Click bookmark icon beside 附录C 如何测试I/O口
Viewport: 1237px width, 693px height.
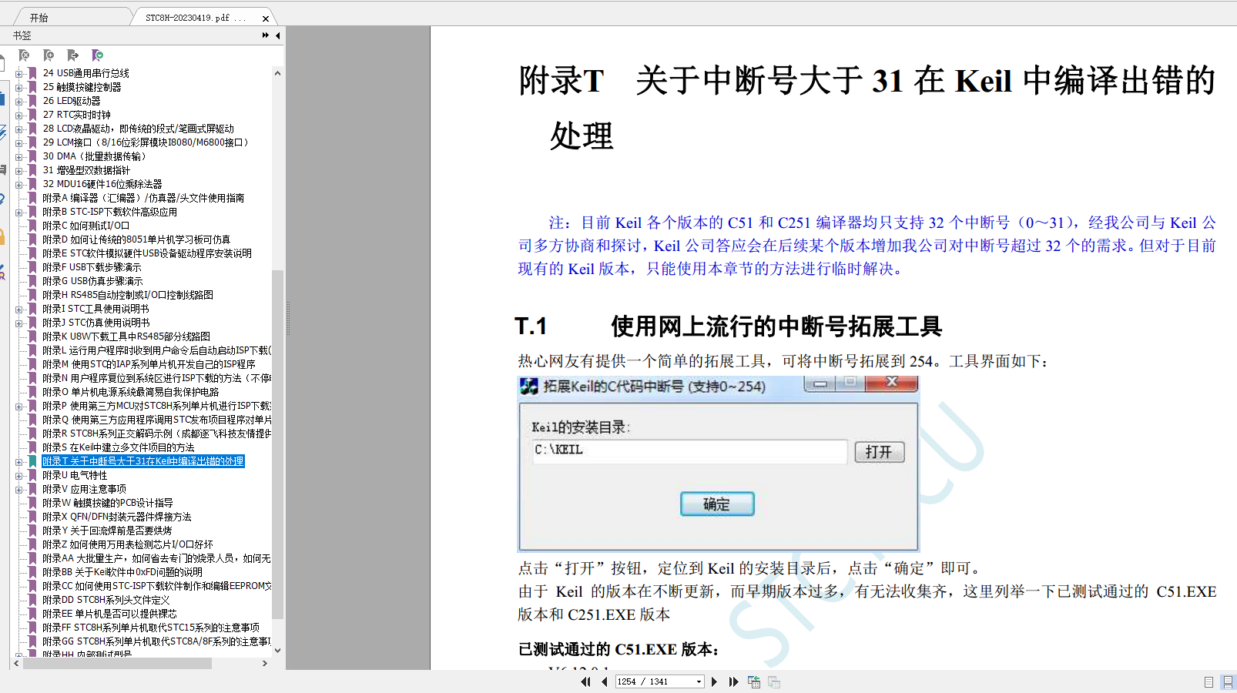(x=32, y=226)
